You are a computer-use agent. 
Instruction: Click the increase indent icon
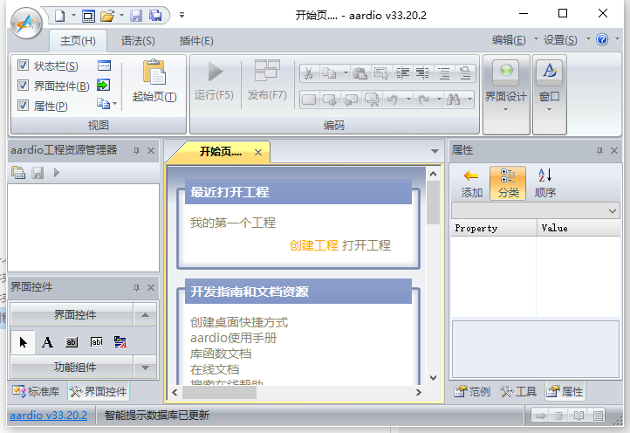pyautogui.click(x=402, y=73)
